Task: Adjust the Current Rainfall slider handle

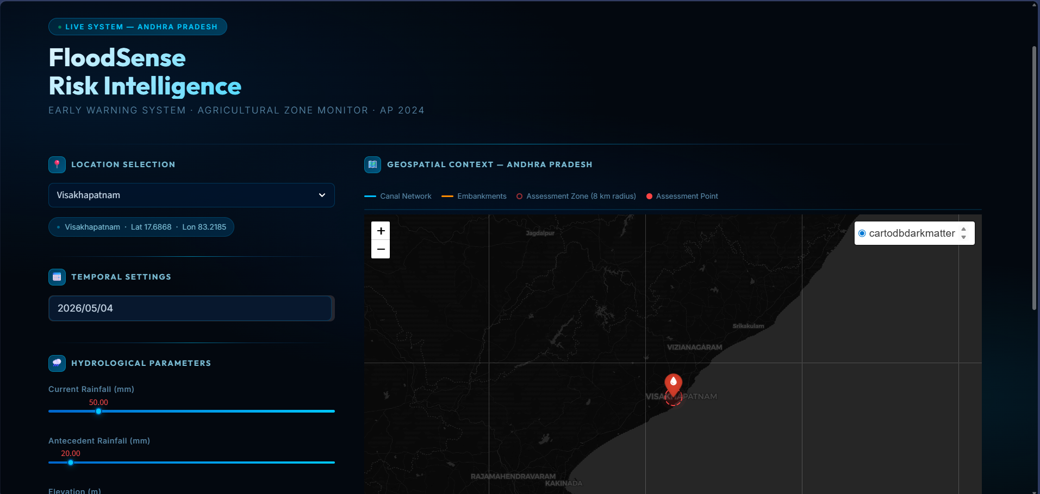Action: pos(98,411)
